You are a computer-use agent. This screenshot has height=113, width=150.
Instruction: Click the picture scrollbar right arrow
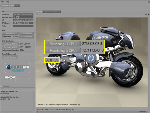tap(147, 111)
